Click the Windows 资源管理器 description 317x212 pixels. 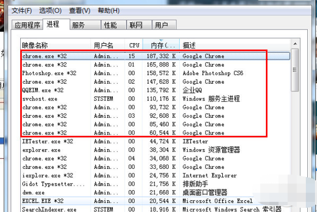211,150
